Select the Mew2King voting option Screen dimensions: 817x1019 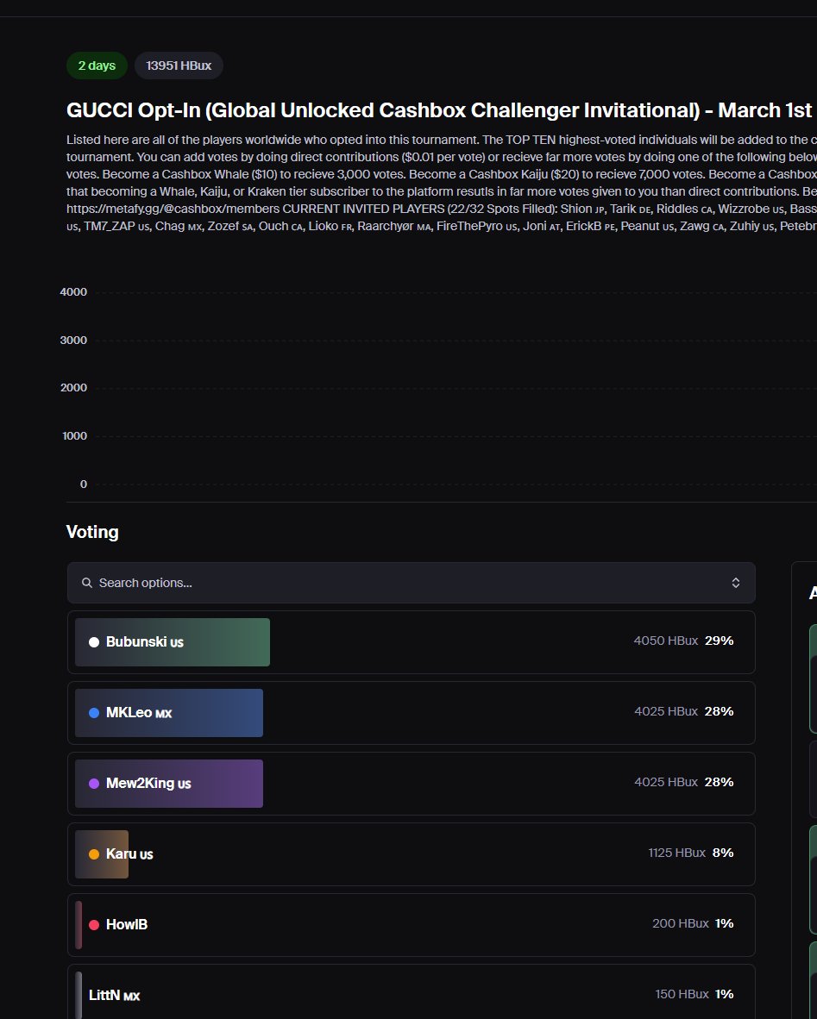point(412,784)
